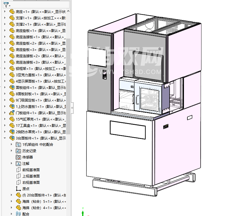Click the 注解 annotations folder icon
This screenshot has height=216, width=240.
(18, 163)
